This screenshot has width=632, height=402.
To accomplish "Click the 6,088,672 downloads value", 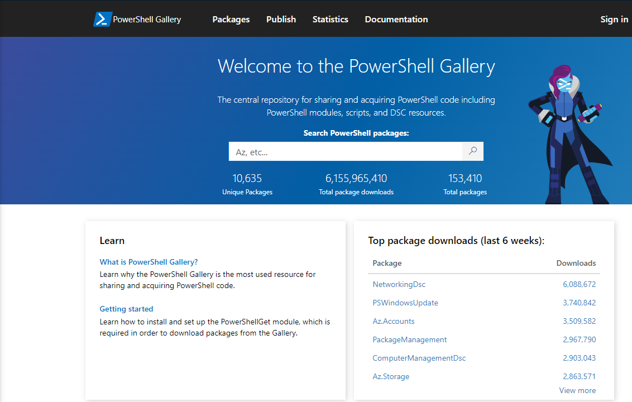I will (579, 284).
